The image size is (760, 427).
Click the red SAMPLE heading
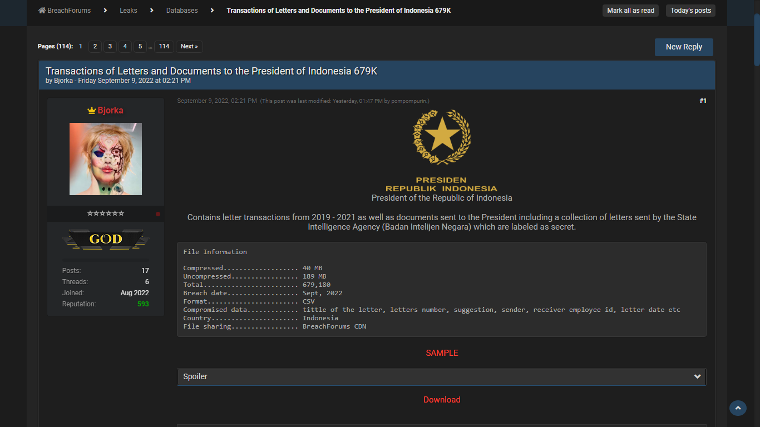pos(442,353)
